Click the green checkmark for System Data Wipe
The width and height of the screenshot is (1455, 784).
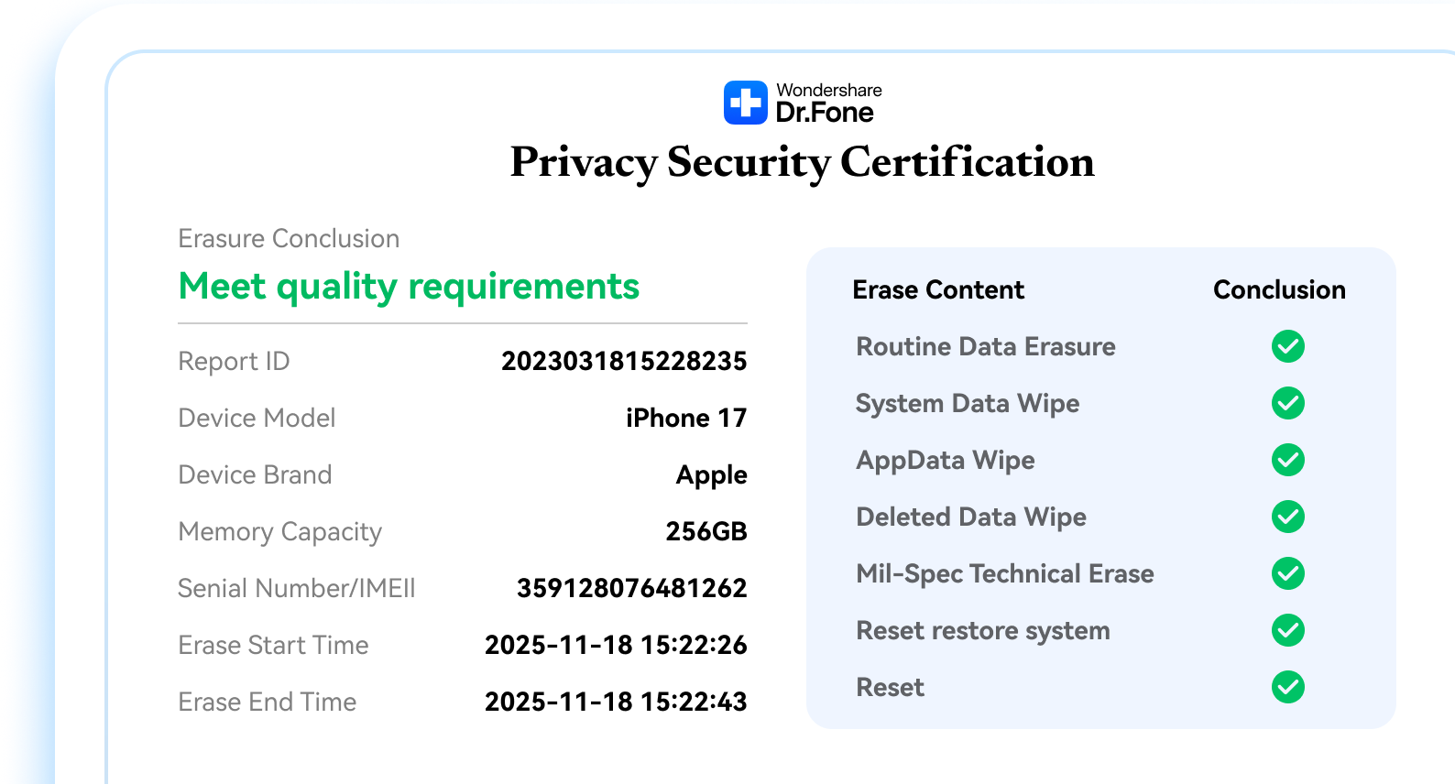pos(1288,403)
